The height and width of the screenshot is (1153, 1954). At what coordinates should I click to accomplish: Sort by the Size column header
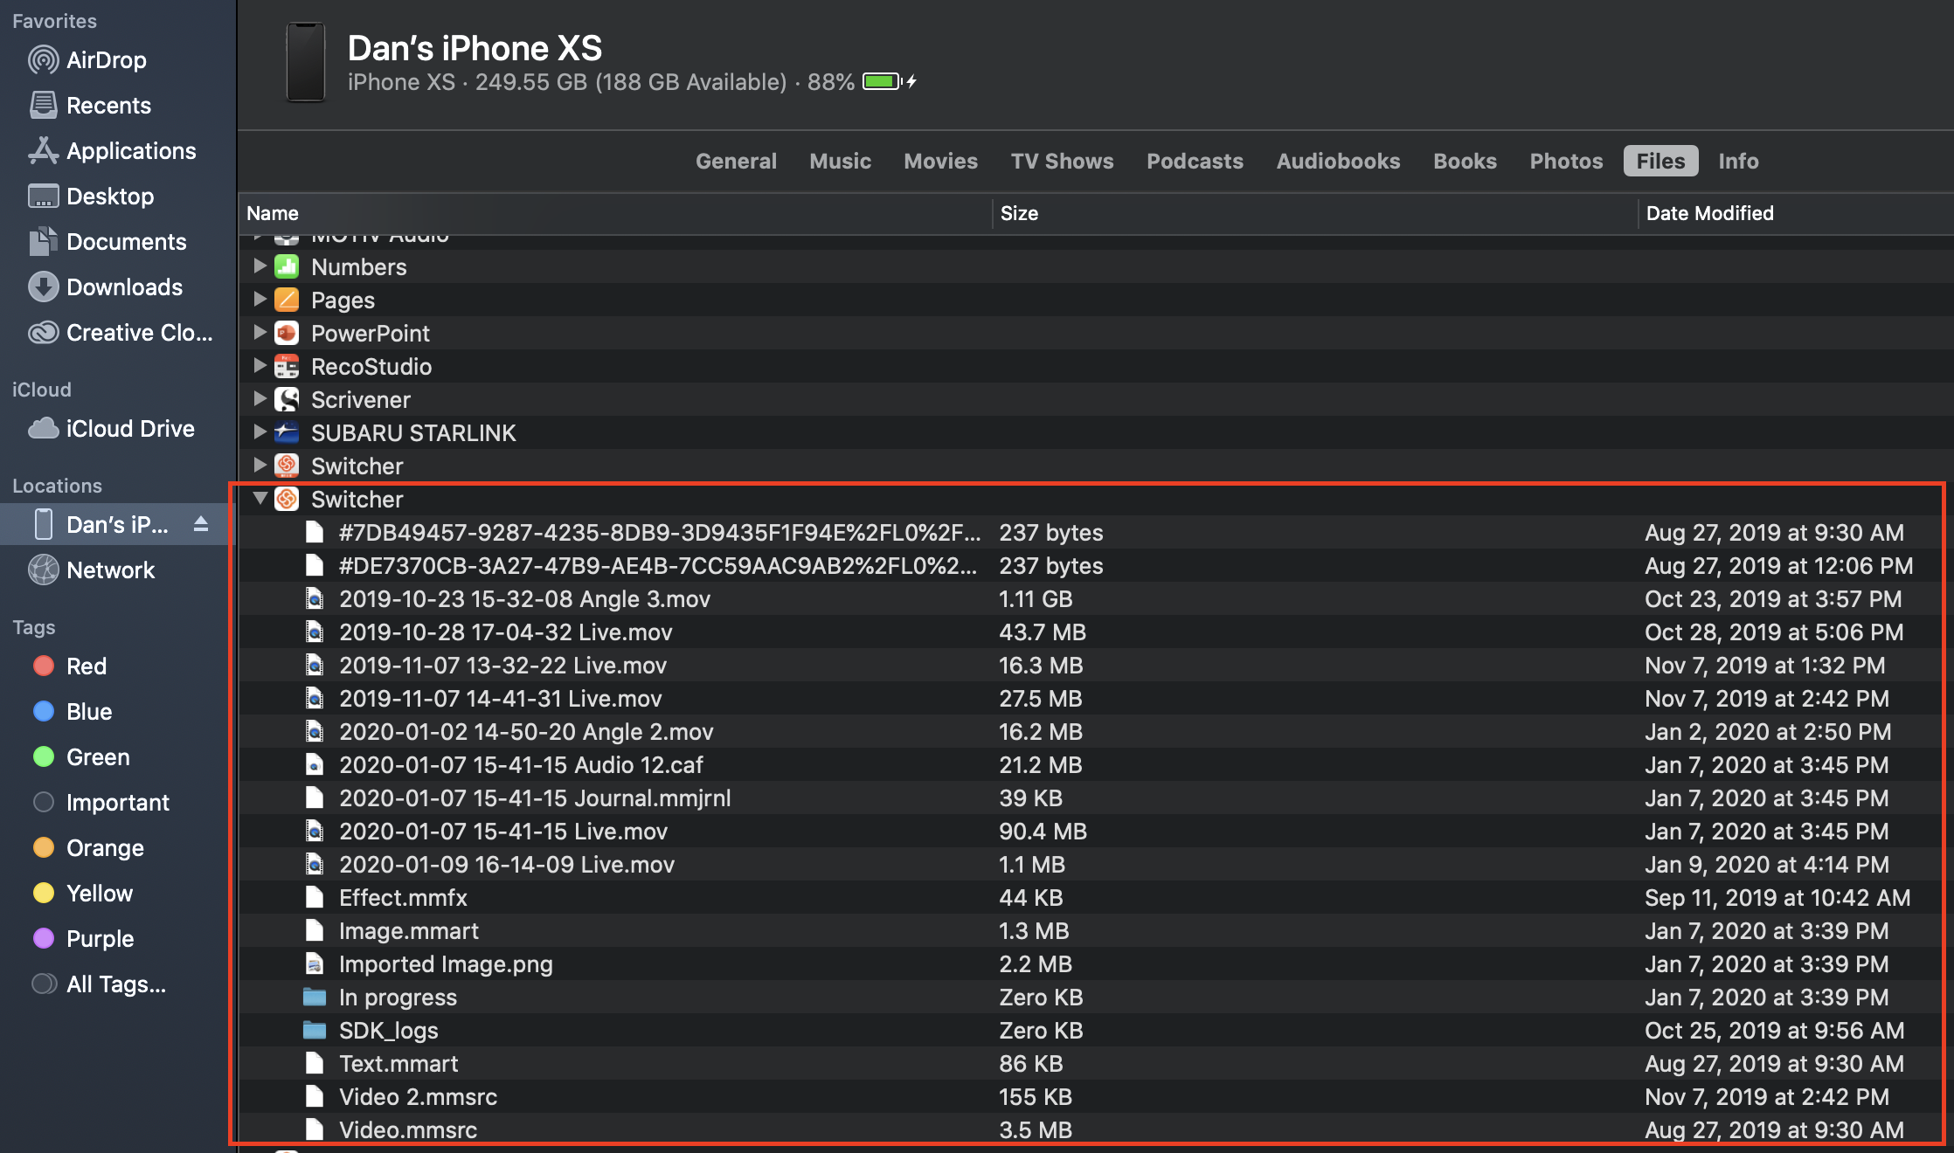[x=1315, y=213]
